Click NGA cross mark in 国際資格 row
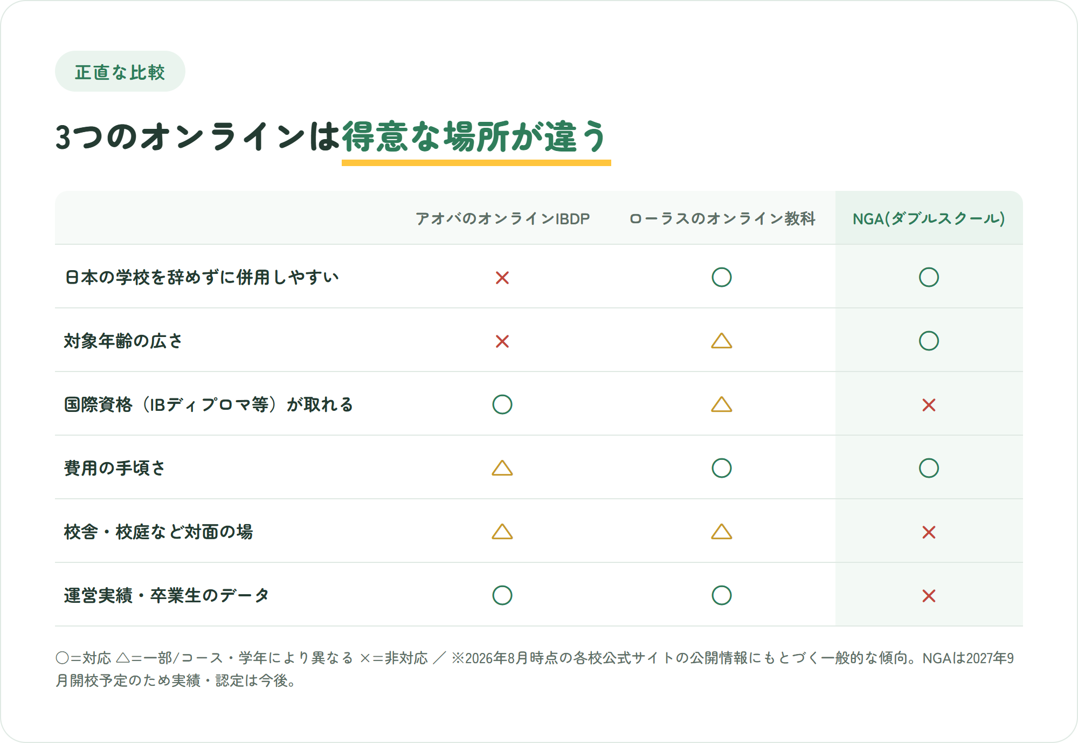Image resolution: width=1078 pixels, height=743 pixels. [x=929, y=405]
